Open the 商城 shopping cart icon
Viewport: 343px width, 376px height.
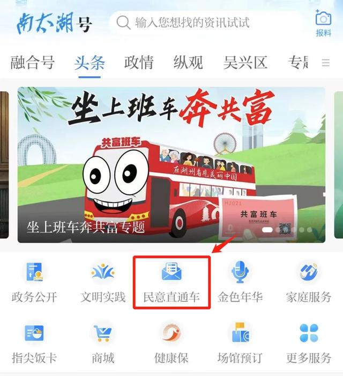pos(103,333)
